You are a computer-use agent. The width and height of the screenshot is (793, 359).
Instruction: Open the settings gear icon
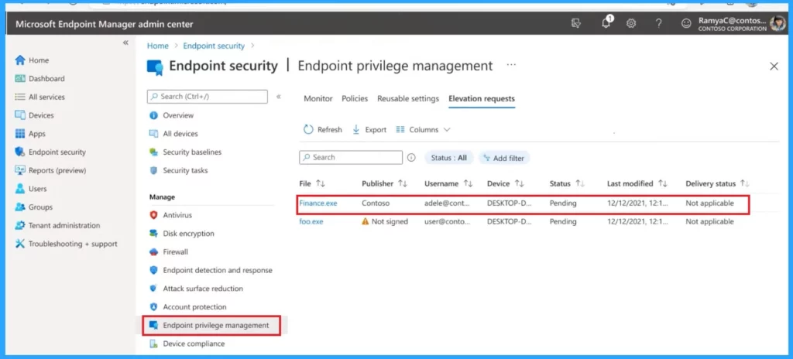pyautogui.click(x=631, y=23)
